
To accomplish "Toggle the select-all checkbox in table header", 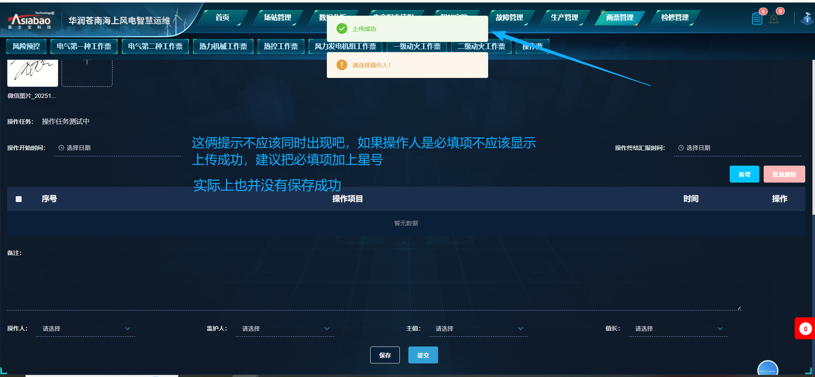I will coord(19,199).
